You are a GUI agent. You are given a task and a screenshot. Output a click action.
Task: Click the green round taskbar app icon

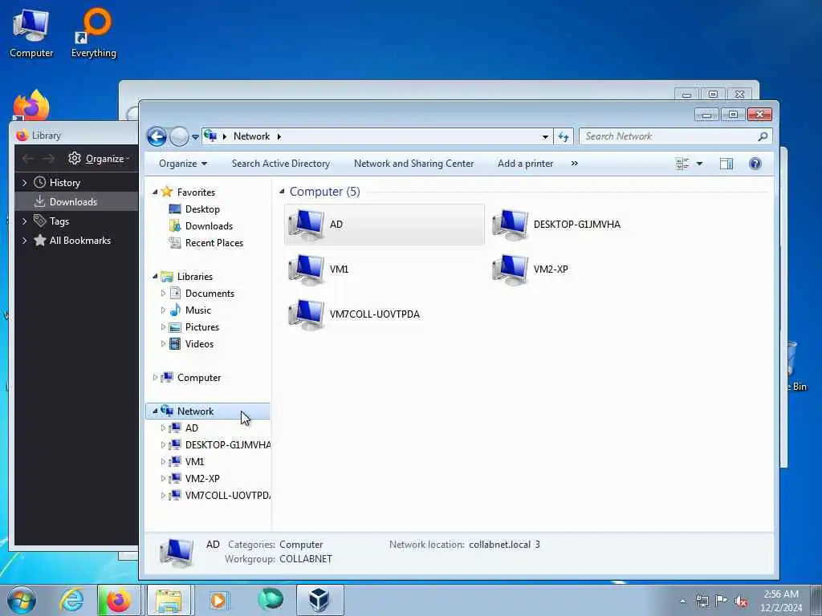[x=271, y=600]
